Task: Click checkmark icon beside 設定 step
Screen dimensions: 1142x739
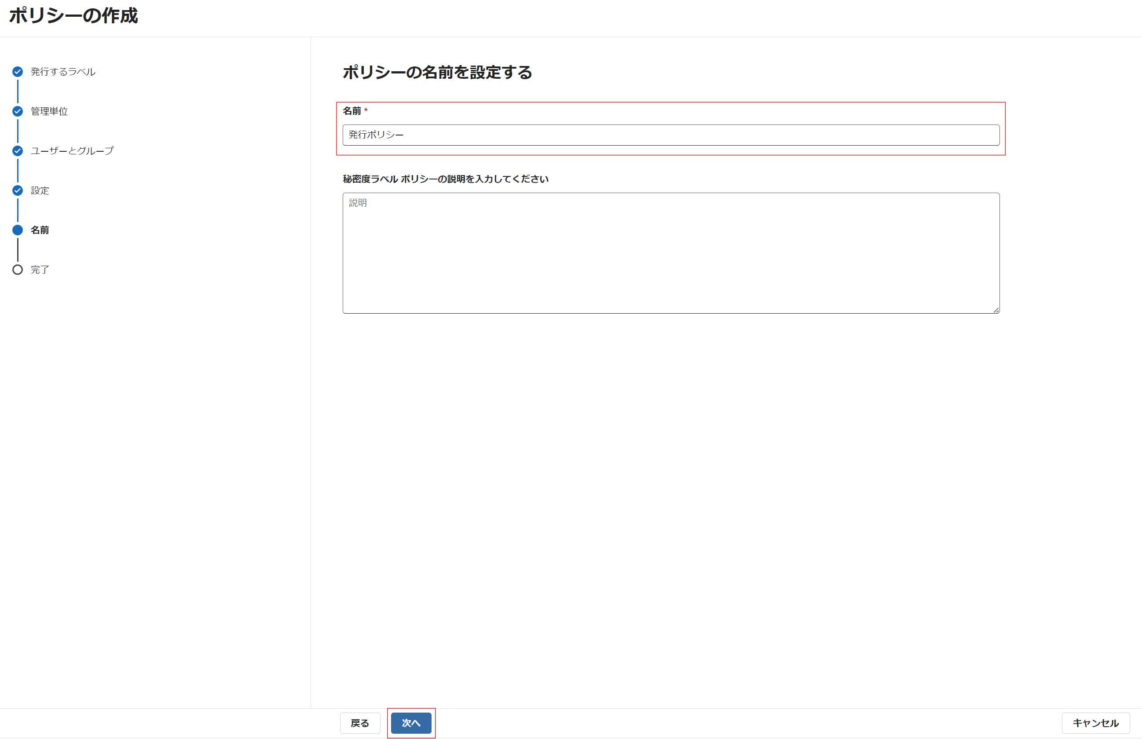Action: [18, 190]
